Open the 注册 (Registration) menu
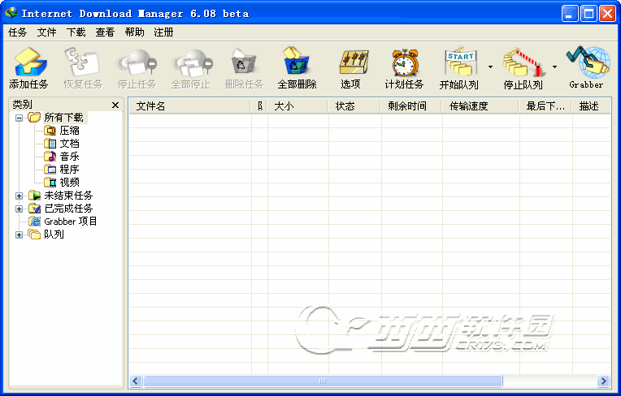 click(163, 32)
